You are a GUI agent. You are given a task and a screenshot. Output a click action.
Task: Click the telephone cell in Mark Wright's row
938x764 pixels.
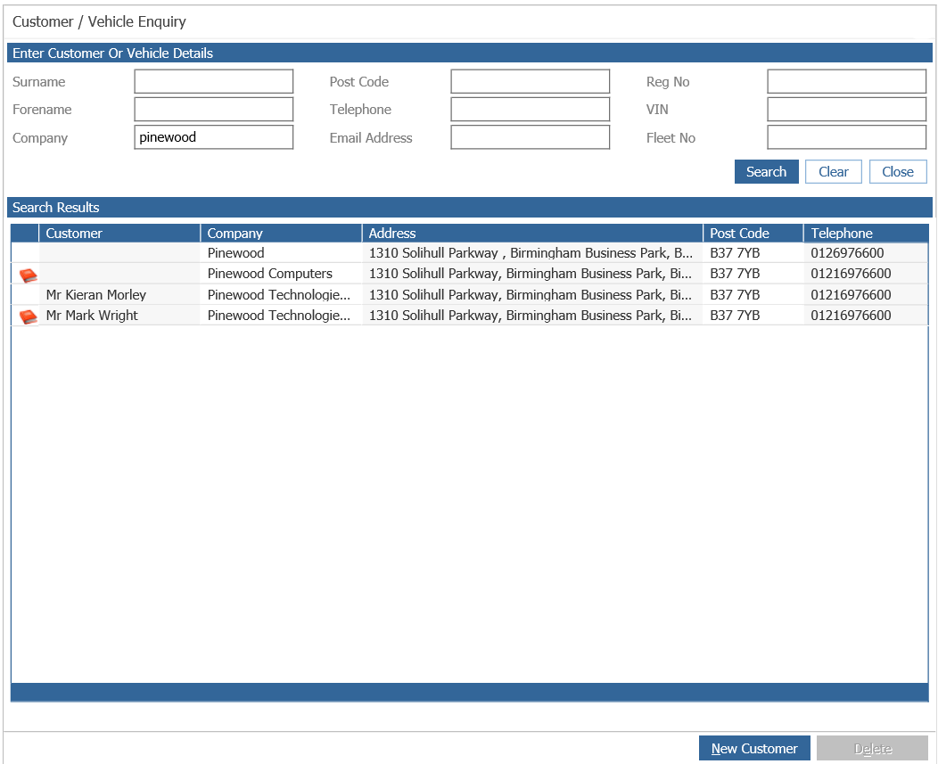(866, 316)
